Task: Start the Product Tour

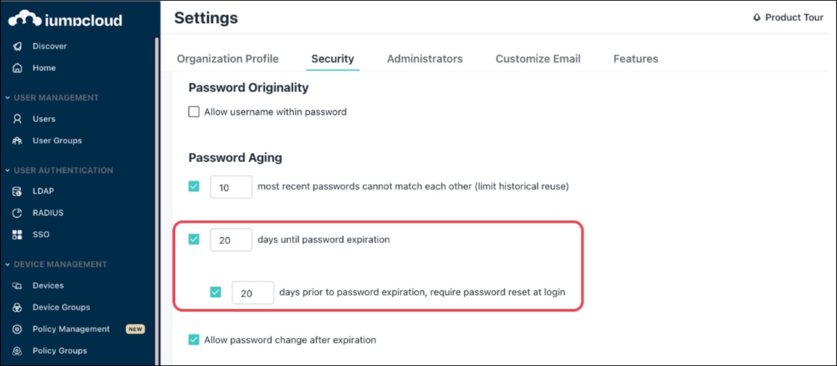Action: [x=788, y=18]
